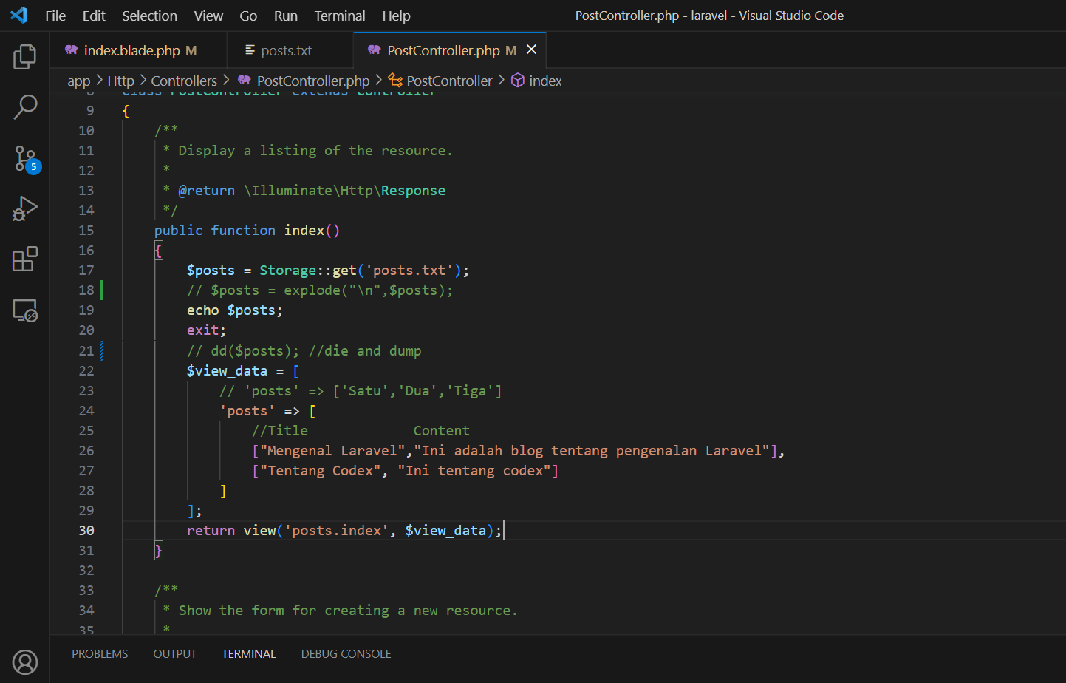Screen dimensions: 1066x683
Task: Click the Controllers breadcrumb segment
Action: pyautogui.click(x=184, y=81)
